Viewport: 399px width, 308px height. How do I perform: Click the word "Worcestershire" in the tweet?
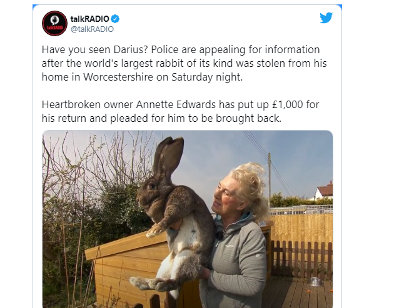coord(118,77)
